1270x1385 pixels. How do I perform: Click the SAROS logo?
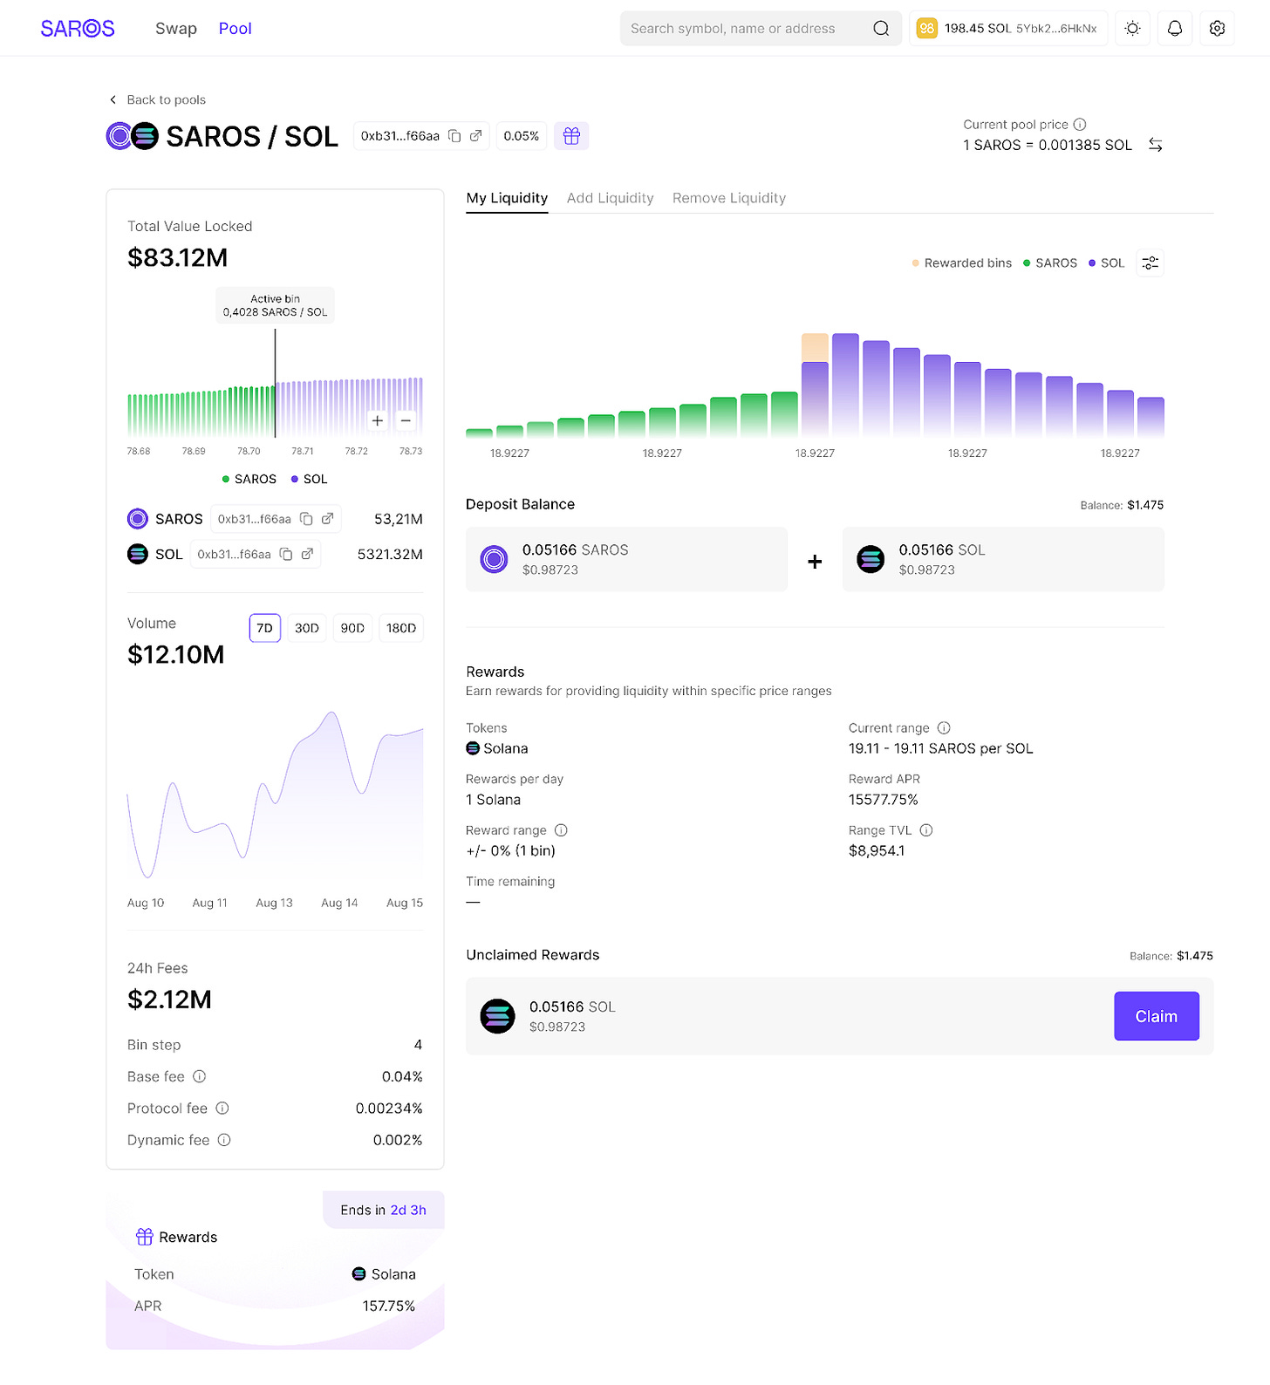pos(78,29)
